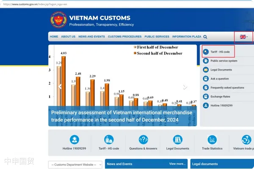
Task: Expand the Customs Department Website dropdown
Action: pyautogui.click(x=75, y=164)
